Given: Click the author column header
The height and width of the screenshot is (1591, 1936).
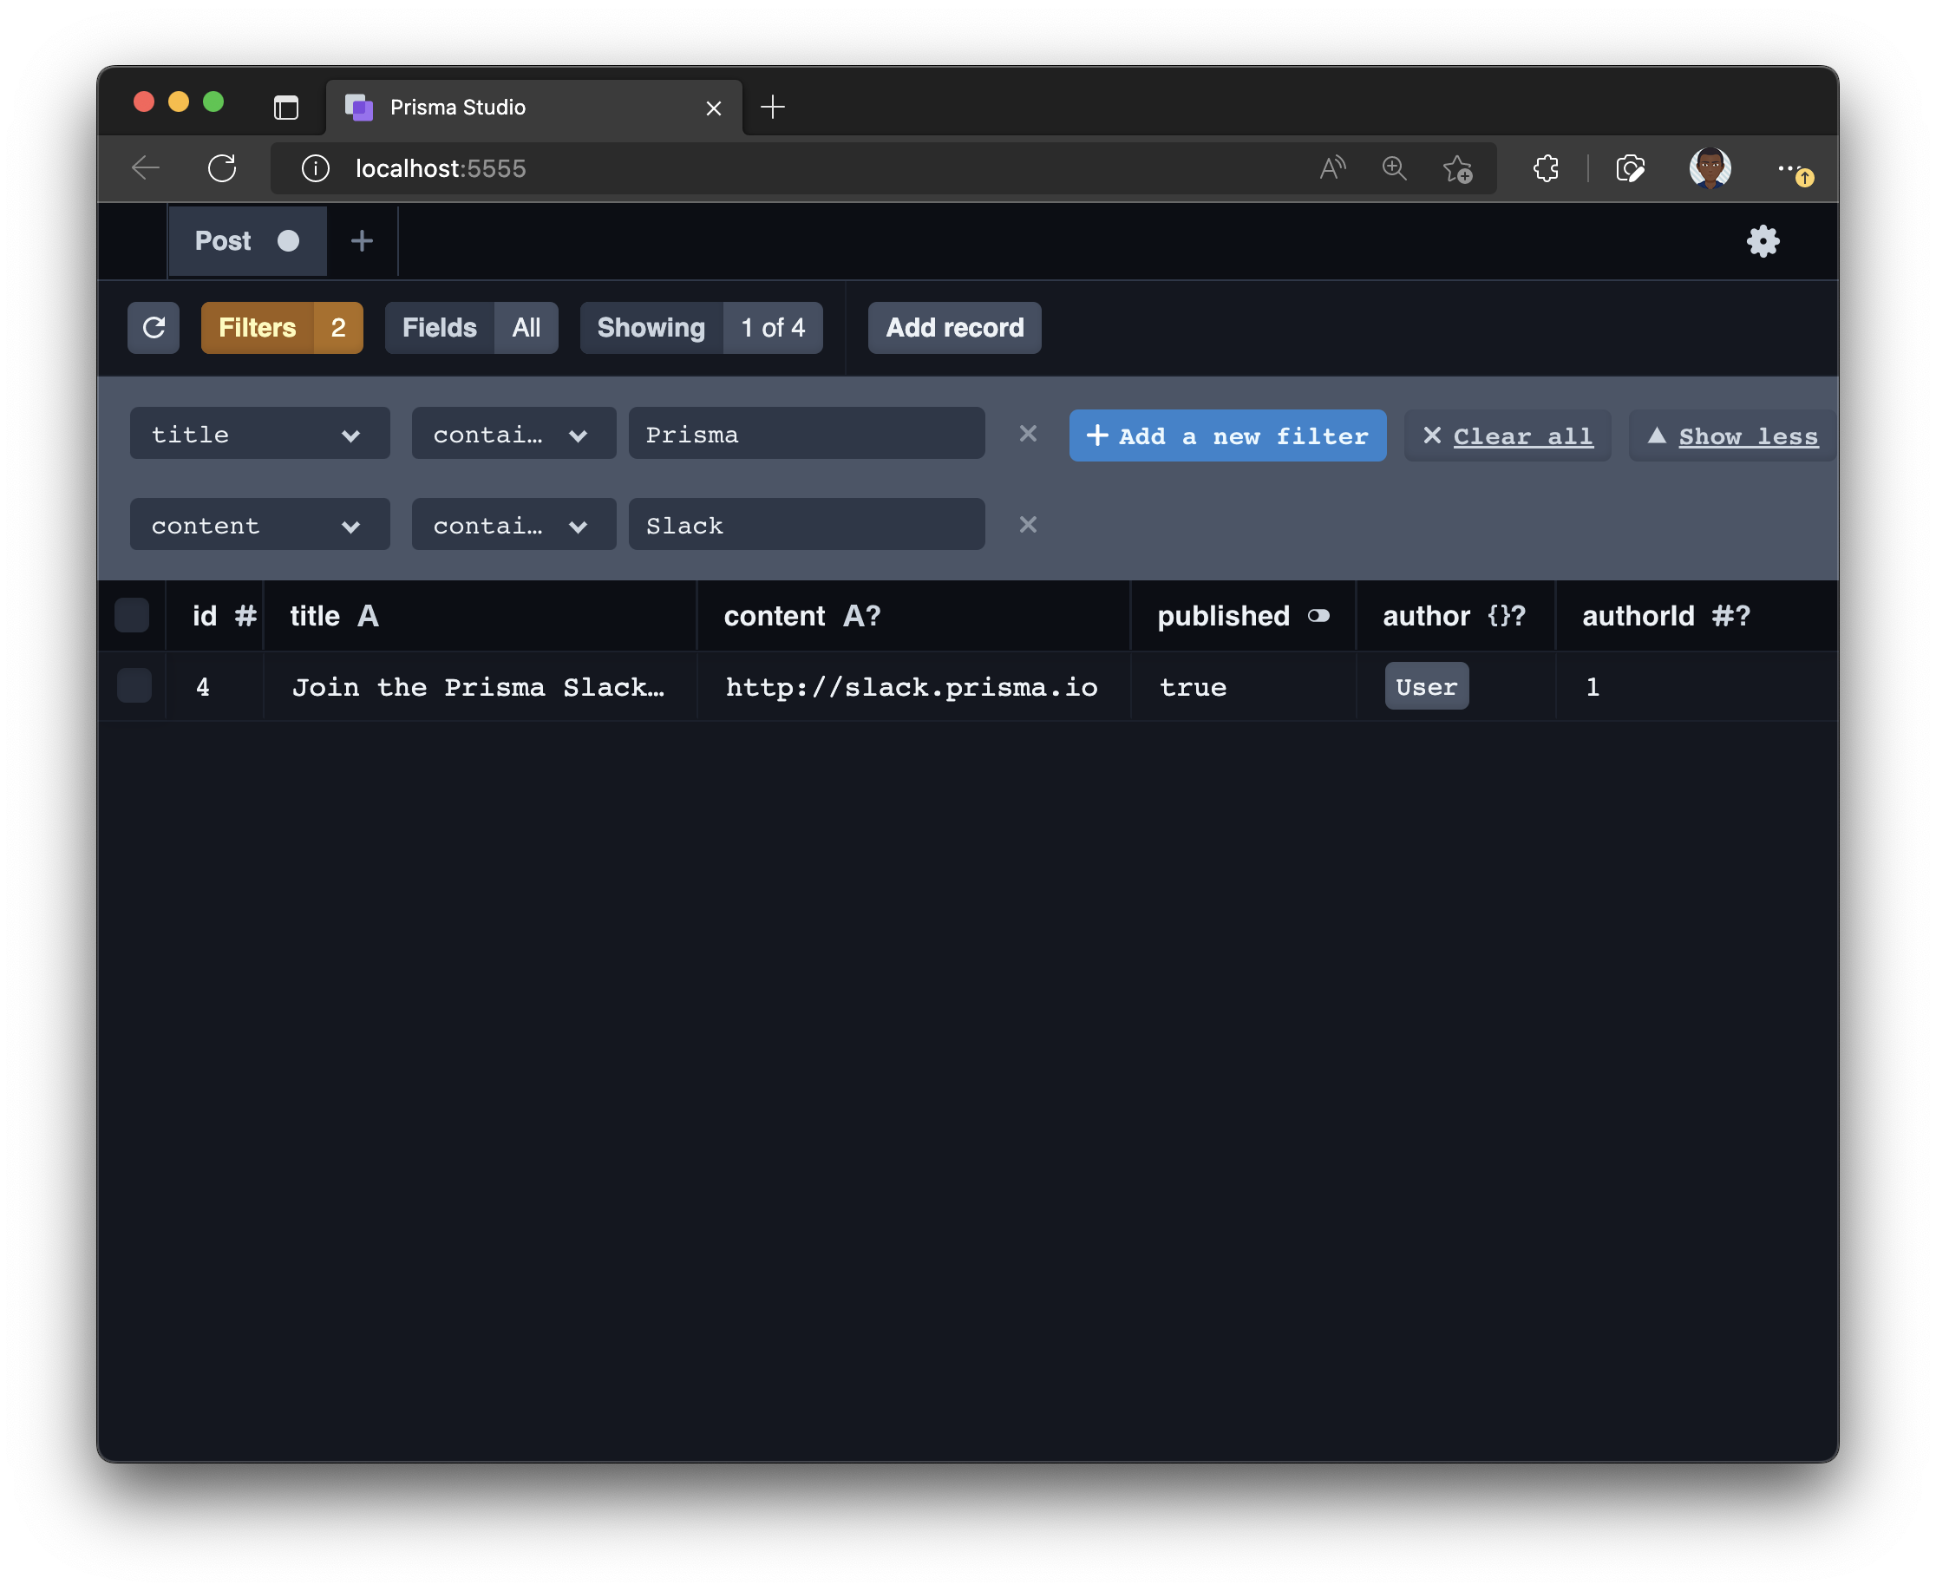Looking at the screenshot, I should pos(1455,616).
